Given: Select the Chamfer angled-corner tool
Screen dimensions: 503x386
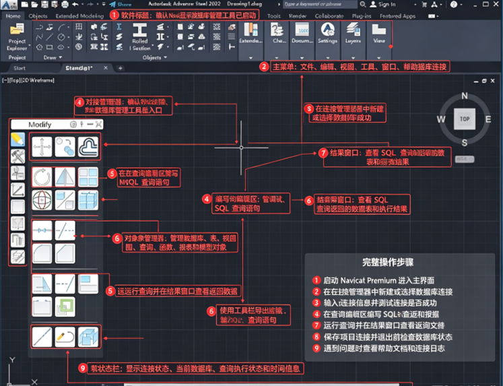Looking at the screenshot, I should pyautogui.click(x=65, y=253).
